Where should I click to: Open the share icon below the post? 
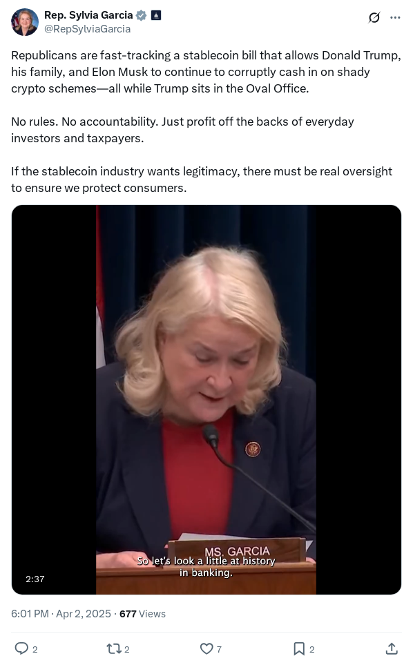point(392,648)
